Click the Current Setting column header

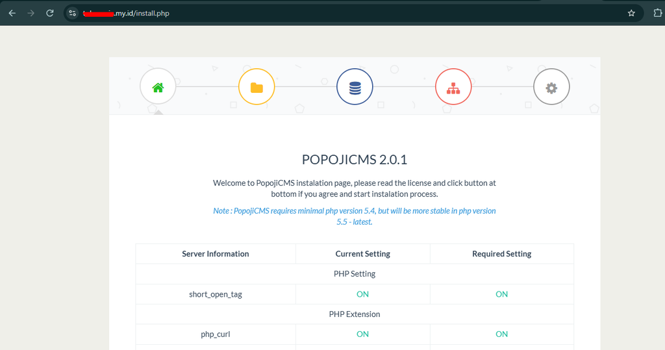click(362, 254)
